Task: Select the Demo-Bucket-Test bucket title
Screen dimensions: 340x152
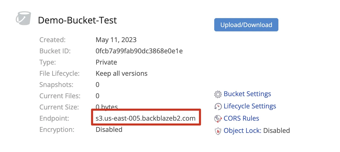Action: 77,20
